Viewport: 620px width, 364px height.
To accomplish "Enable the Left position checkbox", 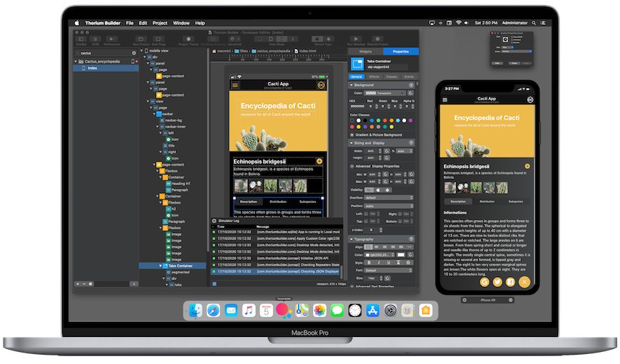I will 366,214.
